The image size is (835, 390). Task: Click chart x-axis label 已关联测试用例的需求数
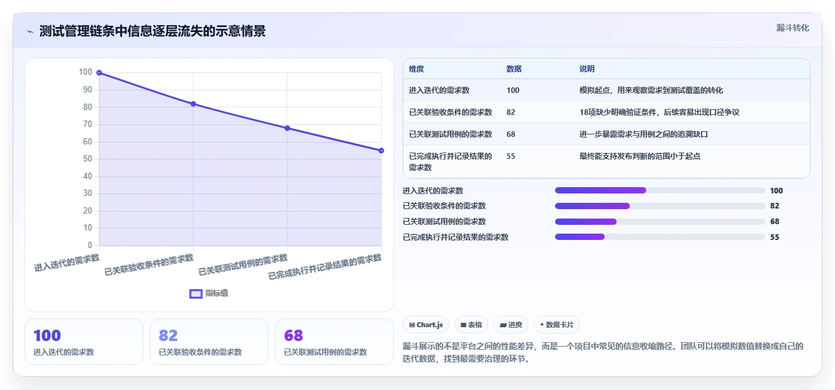(x=243, y=266)
